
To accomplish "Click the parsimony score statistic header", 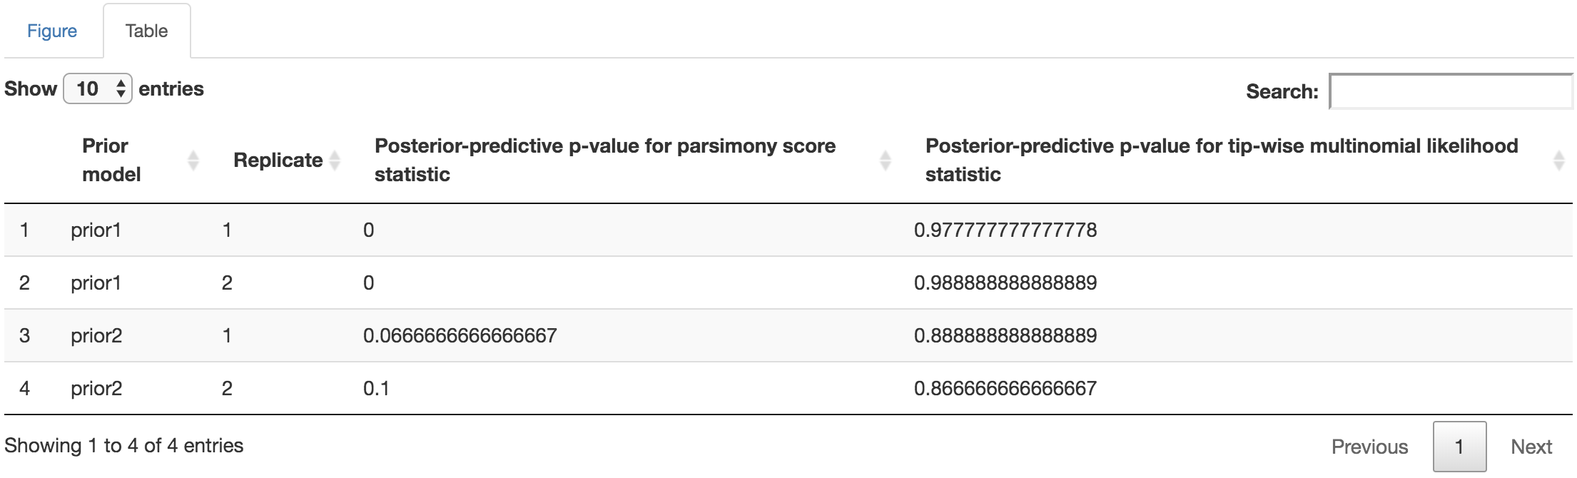I will [x=604, y=160].
